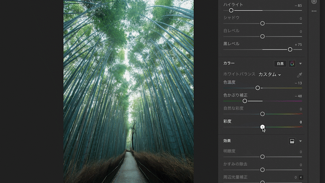
Task: Click the 色かぶり補正 value -48
Action: click(x=298, y=96)
